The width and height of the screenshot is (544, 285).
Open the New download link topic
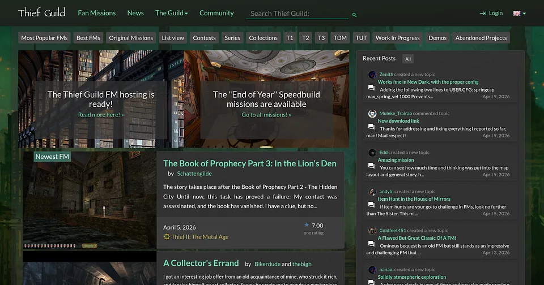coord(398,121)
